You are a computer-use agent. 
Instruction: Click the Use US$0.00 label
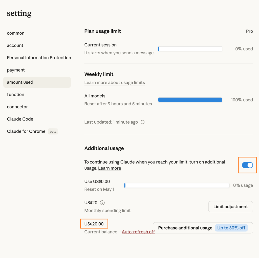[97, 181]
